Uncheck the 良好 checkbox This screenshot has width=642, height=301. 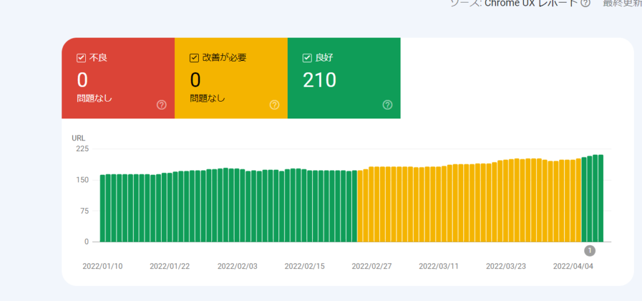click(x=307, y=58)
